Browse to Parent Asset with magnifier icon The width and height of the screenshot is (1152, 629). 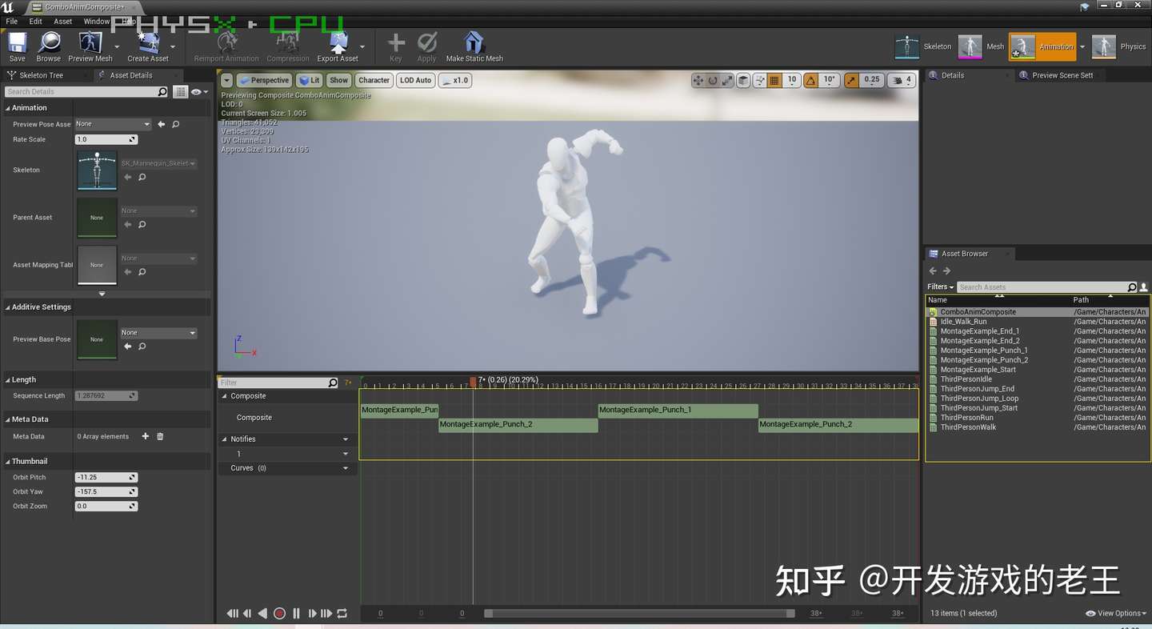pyautogui.click(x=142, y=225)
